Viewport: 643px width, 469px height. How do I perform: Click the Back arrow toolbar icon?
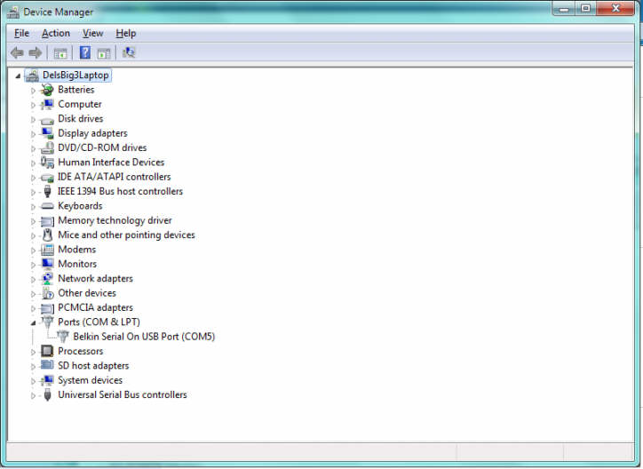tap(17, 52)
